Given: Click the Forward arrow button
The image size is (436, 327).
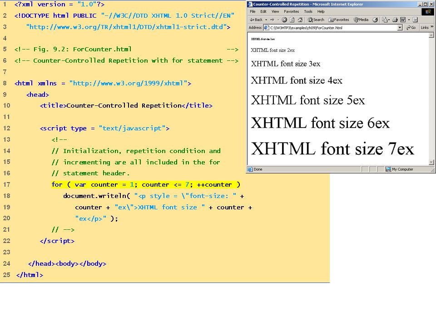Looking at the screenshot, I should [272, 20].
